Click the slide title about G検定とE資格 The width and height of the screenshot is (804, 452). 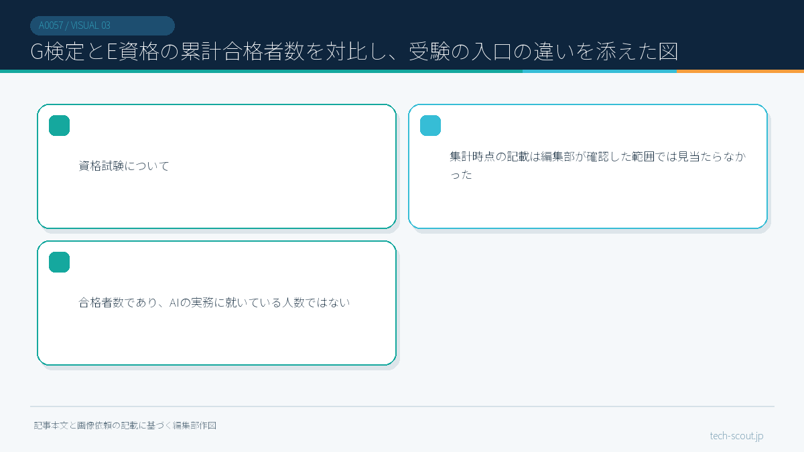pyautogui.click(x=354, y=52)
